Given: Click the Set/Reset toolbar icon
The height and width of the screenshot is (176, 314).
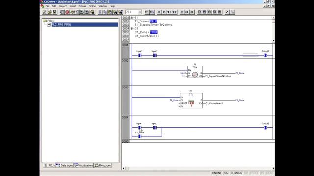Looking at the screenshot, I should coord(232,12).
